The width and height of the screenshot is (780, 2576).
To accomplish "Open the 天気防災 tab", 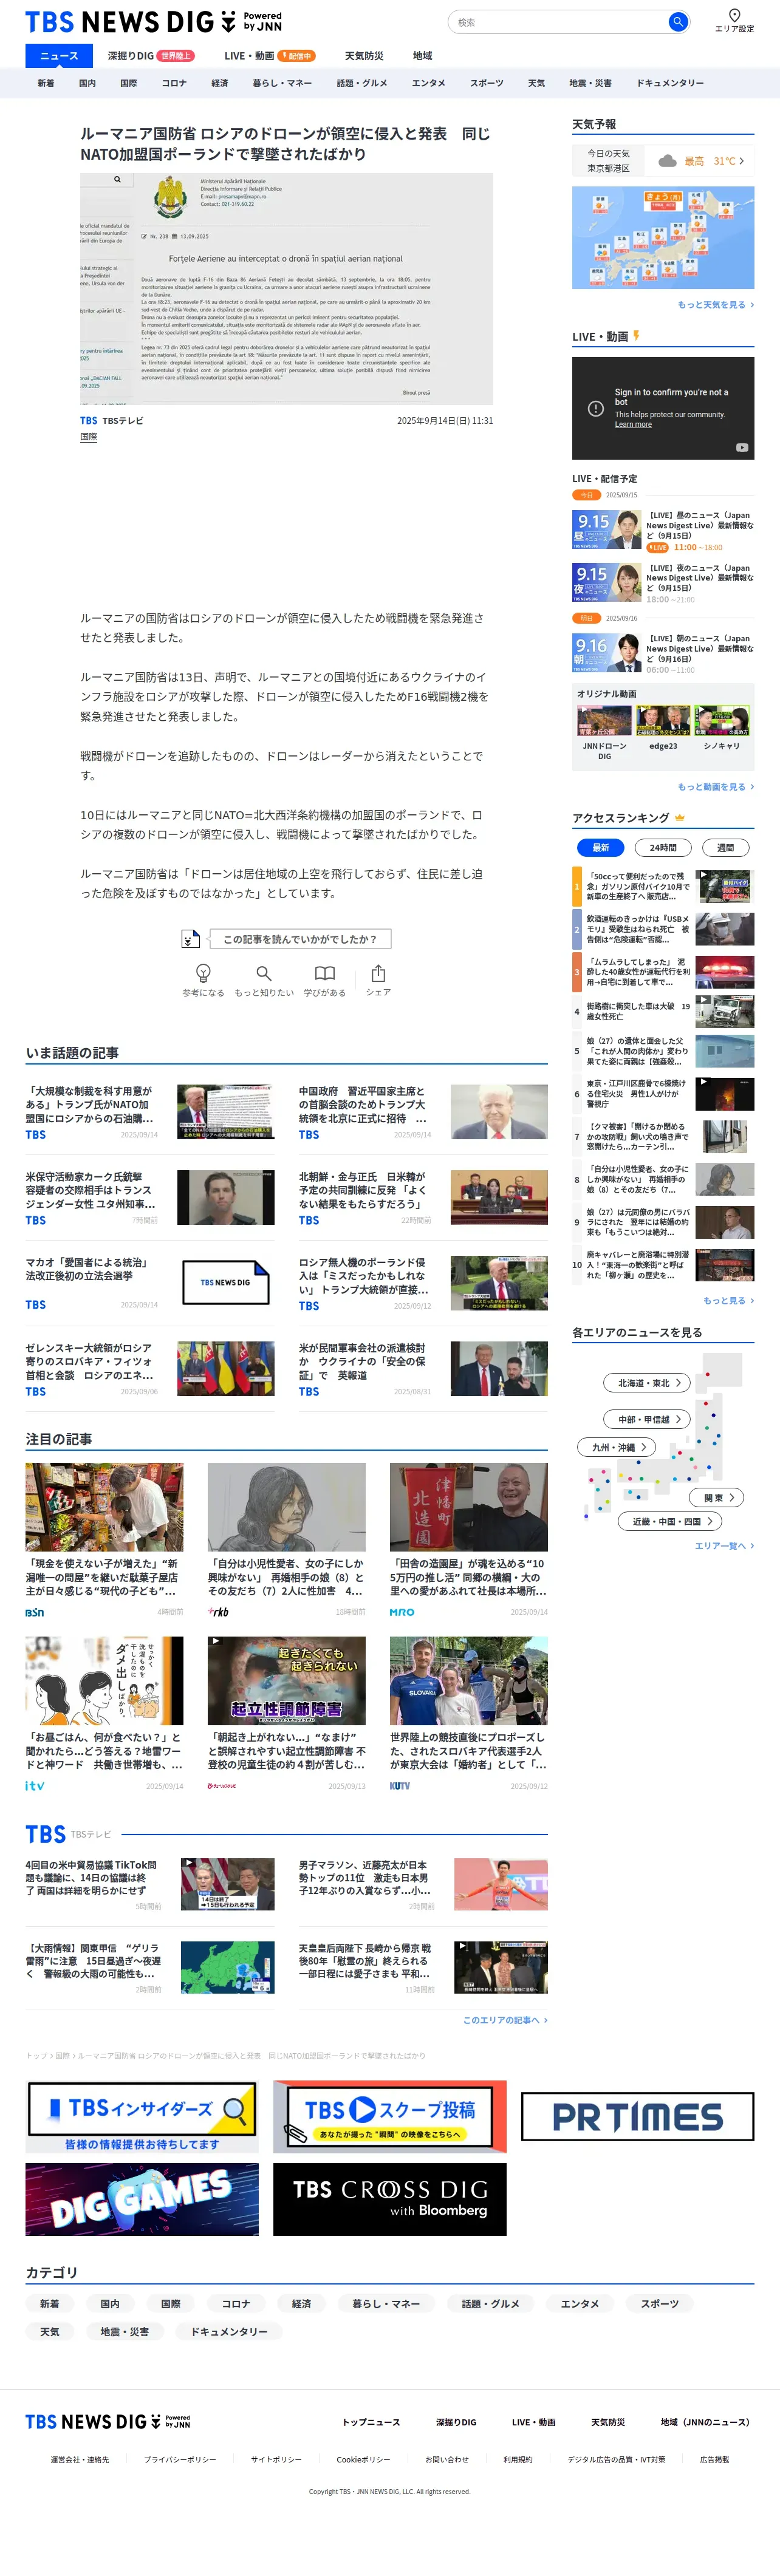I will pyautogui.click(x=364, y=56).
